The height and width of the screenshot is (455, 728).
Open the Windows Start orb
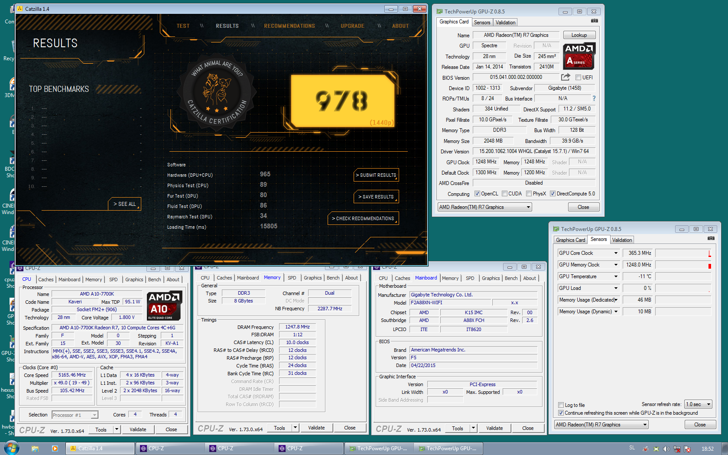[x=12, y=448]
